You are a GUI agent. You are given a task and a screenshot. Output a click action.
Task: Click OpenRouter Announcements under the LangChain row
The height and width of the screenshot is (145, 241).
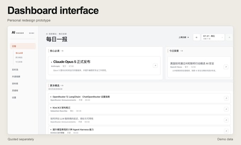pyautogui.click(x=63, y=100)
